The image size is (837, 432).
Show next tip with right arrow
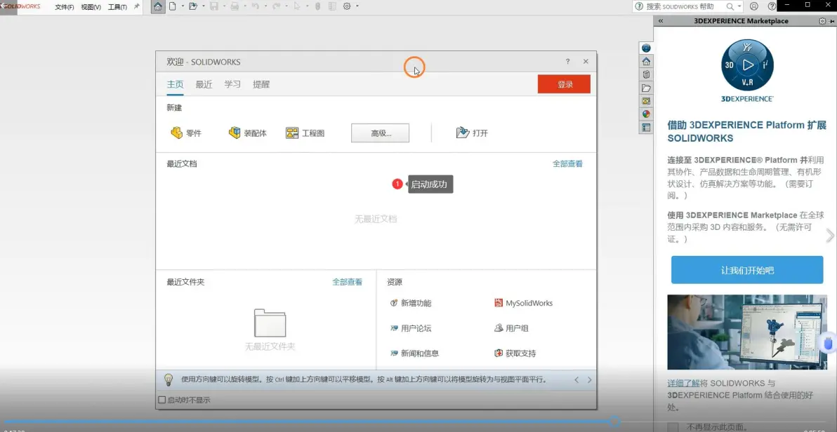(589, 379)
